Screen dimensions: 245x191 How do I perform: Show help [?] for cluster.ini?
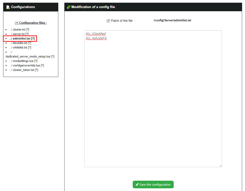pyautogui.click(x=27, y=30)
